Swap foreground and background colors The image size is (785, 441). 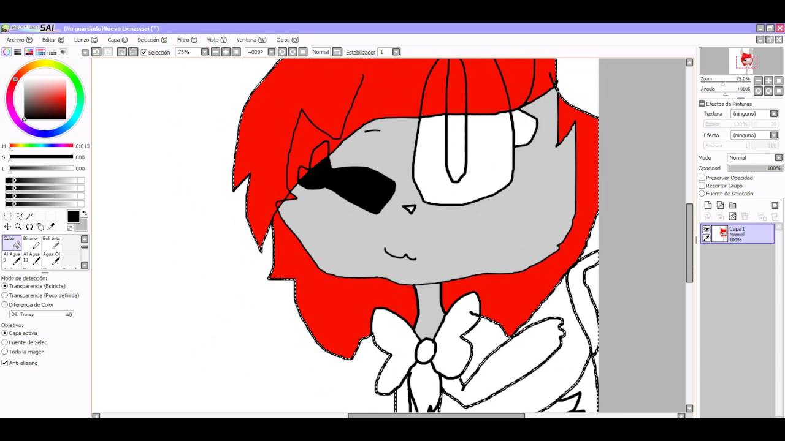pyautogui.click(x=85, y=214)
